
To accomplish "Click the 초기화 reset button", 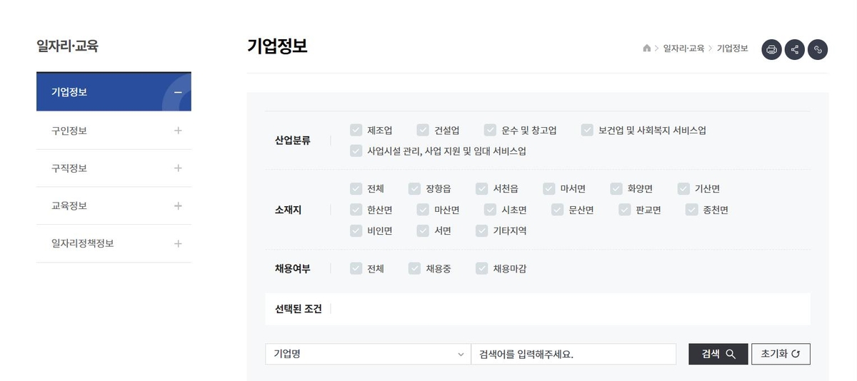I will (x=781, y=354).
